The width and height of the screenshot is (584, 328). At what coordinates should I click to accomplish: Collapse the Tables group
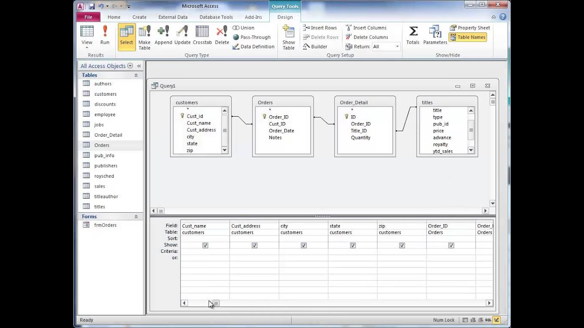coord(136,75)
